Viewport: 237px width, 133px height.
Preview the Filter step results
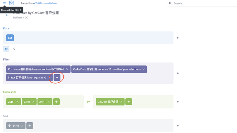178,74
